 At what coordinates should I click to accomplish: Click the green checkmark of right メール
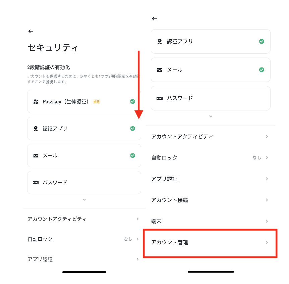[262, 70]
